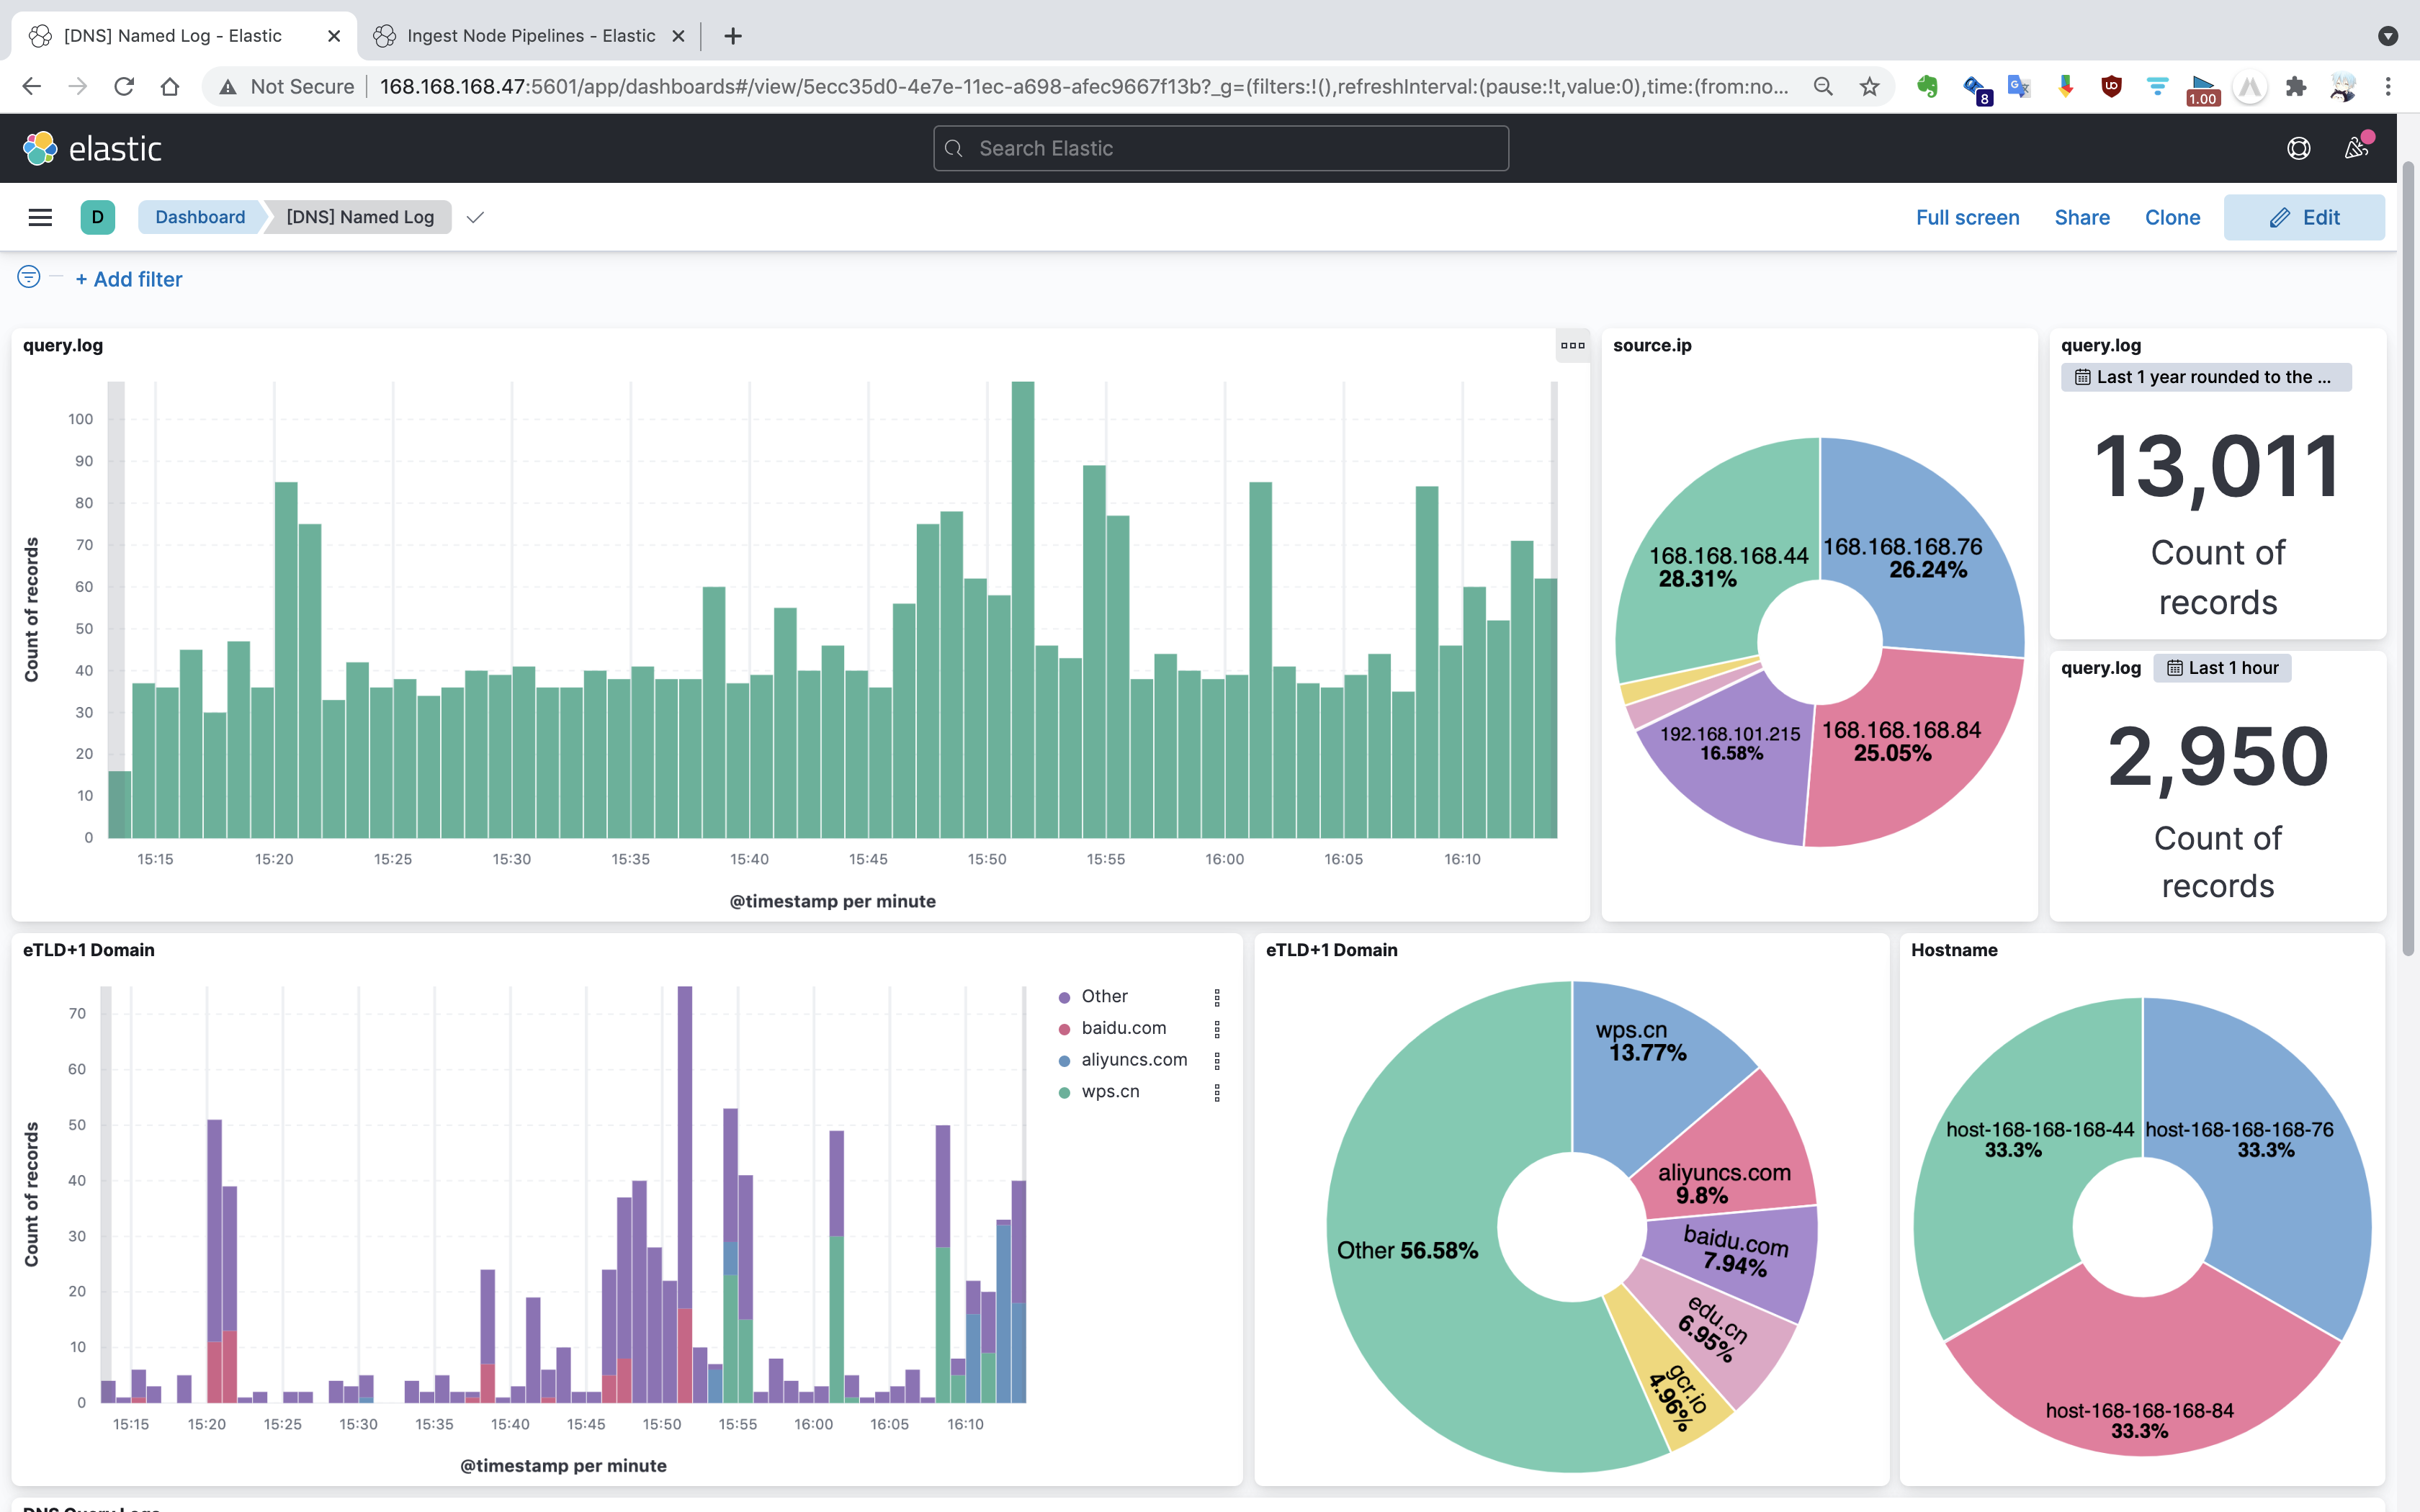
Task: Open the help menu lifebuoy icon
Action: [x=2298, y=148]
